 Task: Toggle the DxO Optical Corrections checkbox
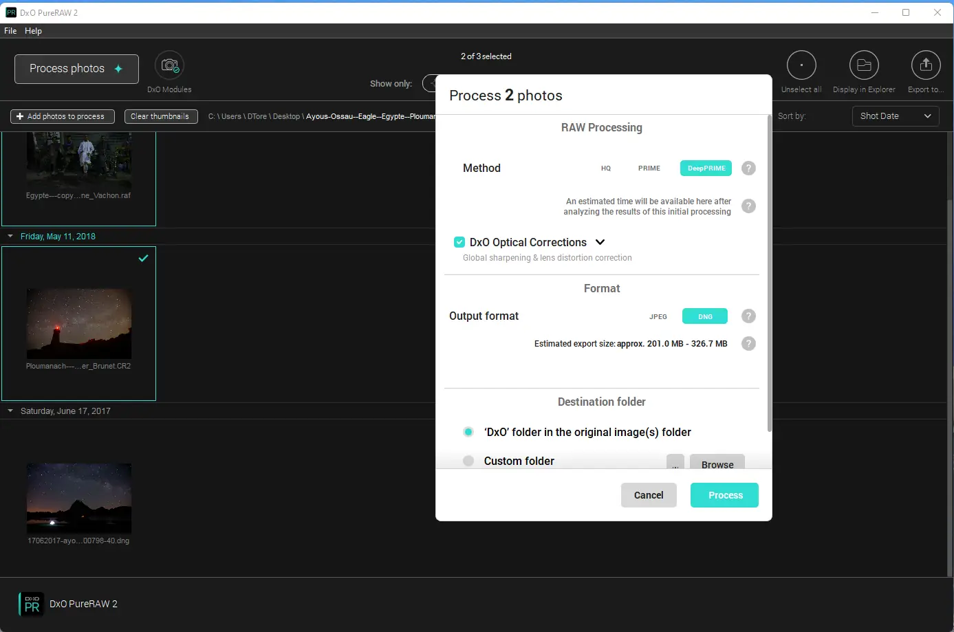tap(459, 242)
